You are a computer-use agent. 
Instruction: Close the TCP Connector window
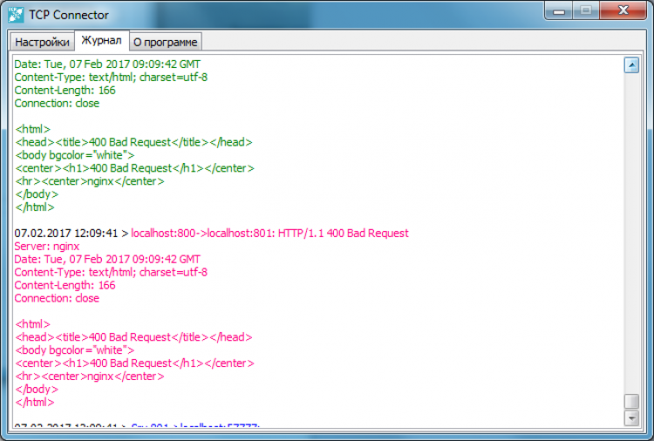click(x=623, y=10)
